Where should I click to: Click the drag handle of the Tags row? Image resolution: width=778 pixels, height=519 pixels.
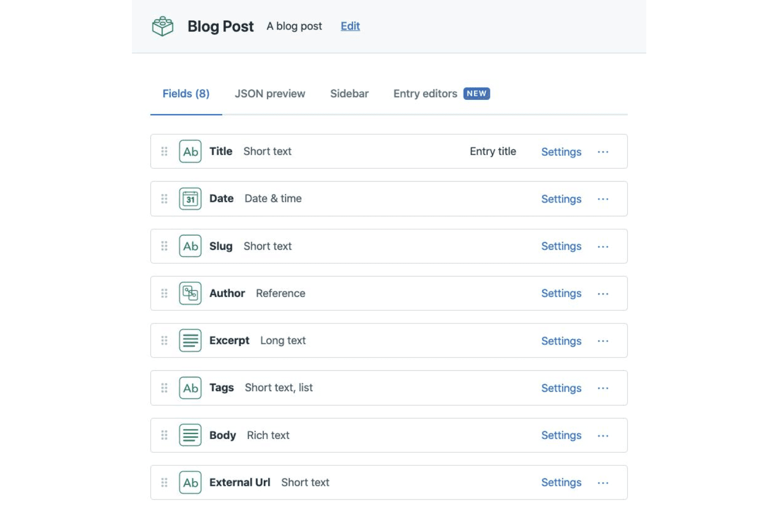165,388
